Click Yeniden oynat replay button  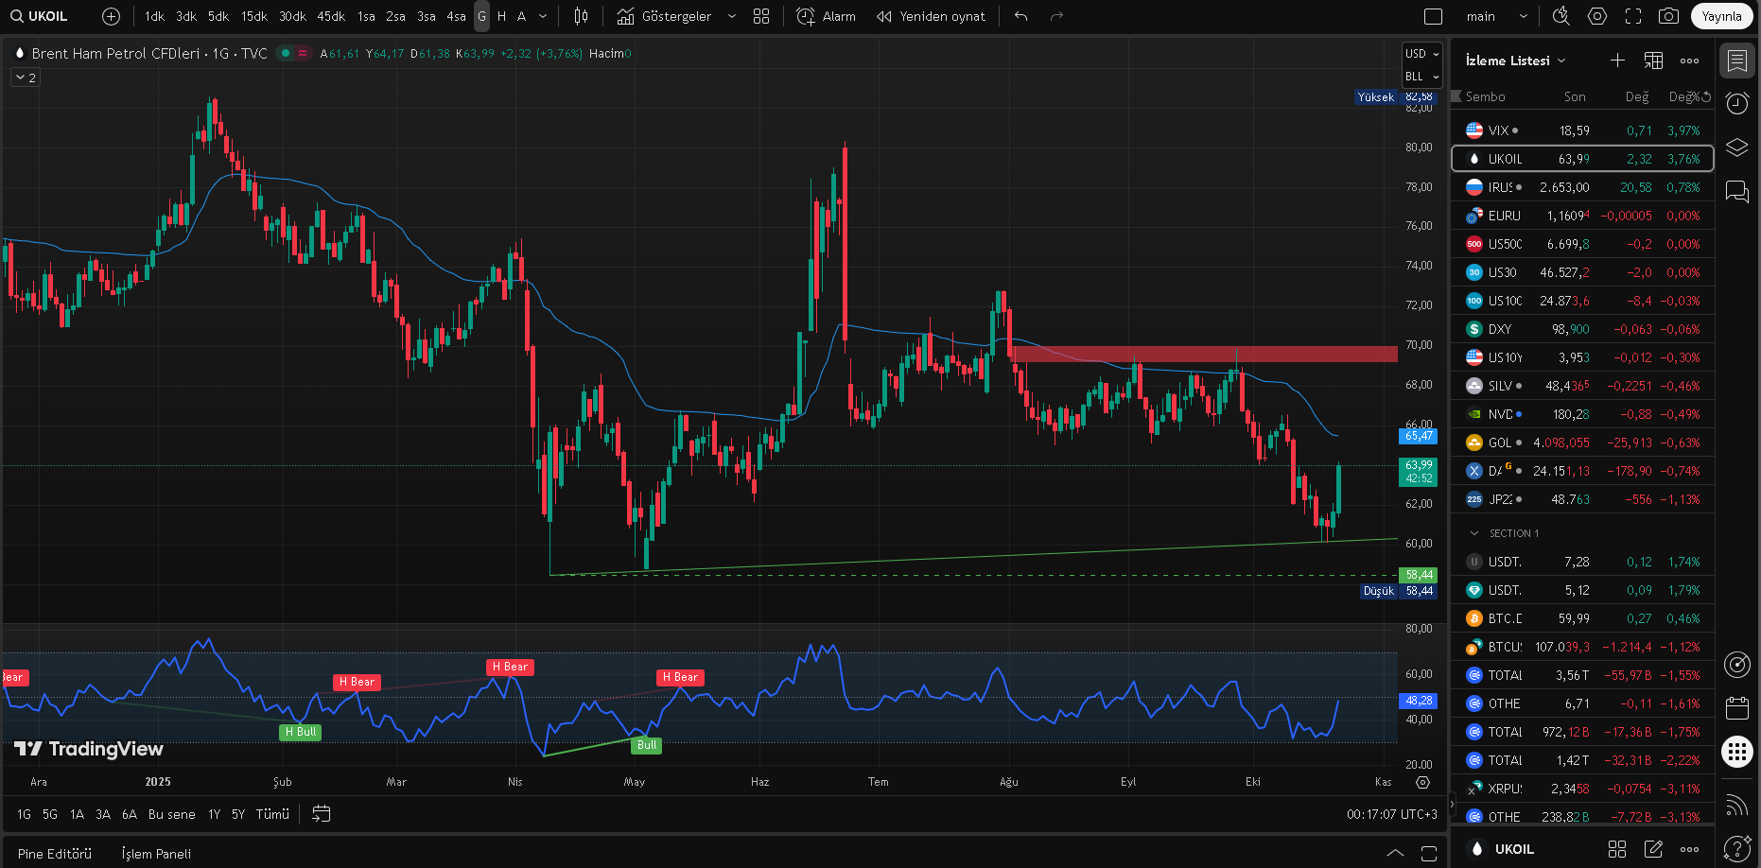pyautogui.click(x=931, y=16)
